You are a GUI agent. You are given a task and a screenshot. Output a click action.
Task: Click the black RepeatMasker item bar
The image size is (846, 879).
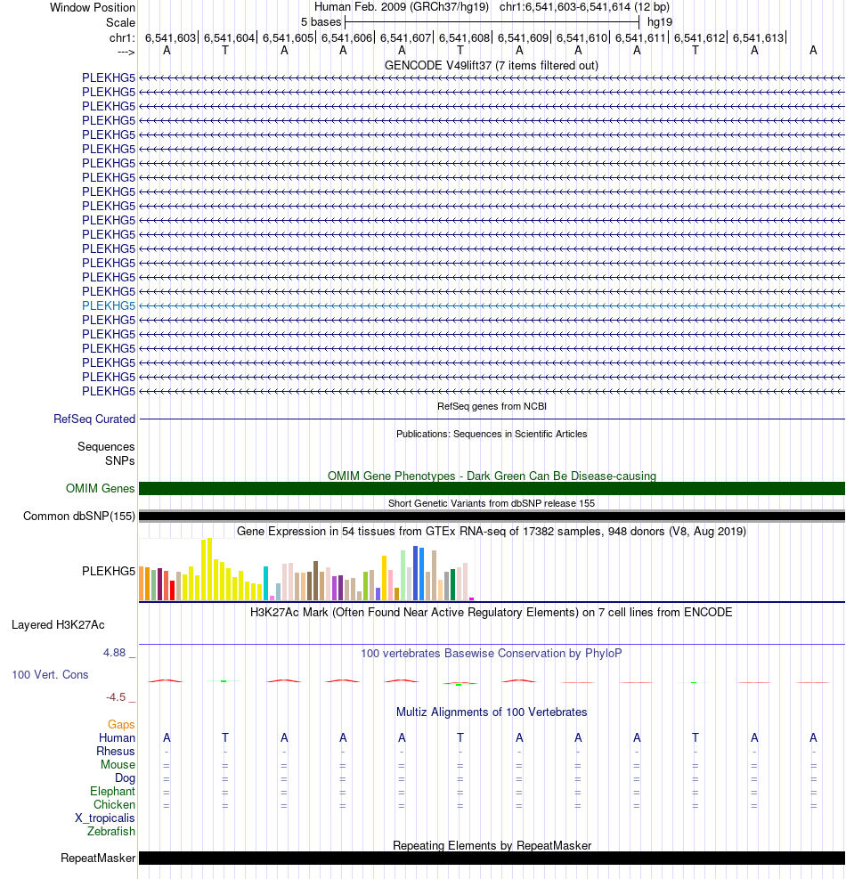[x=492, y=859]
